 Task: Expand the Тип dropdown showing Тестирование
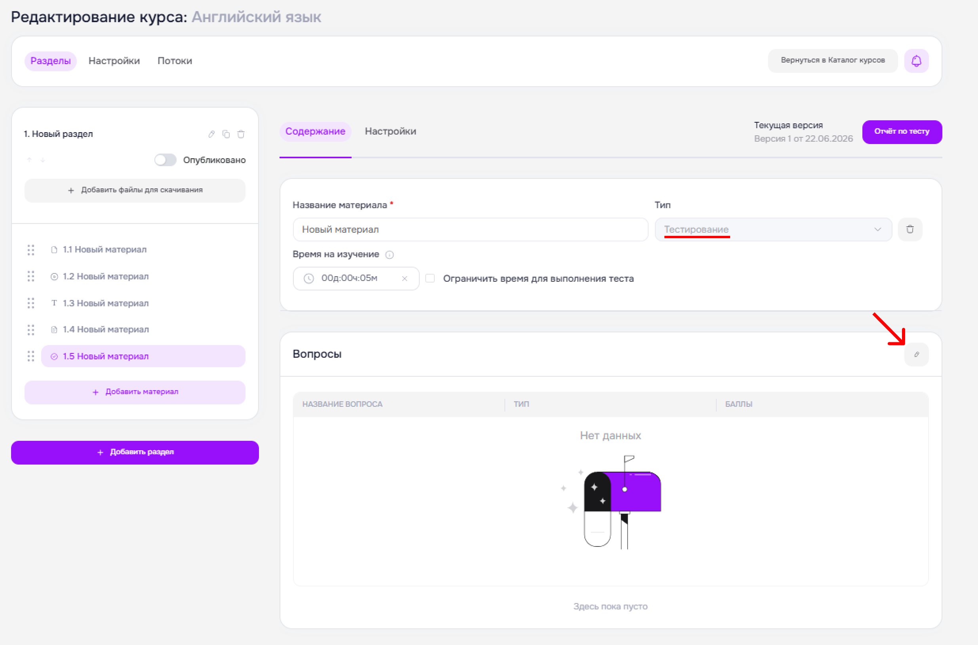pyautogui.click(x=773, y=229)
